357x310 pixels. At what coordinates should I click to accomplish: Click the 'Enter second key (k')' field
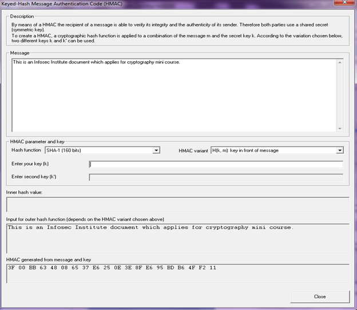point(216,177)
